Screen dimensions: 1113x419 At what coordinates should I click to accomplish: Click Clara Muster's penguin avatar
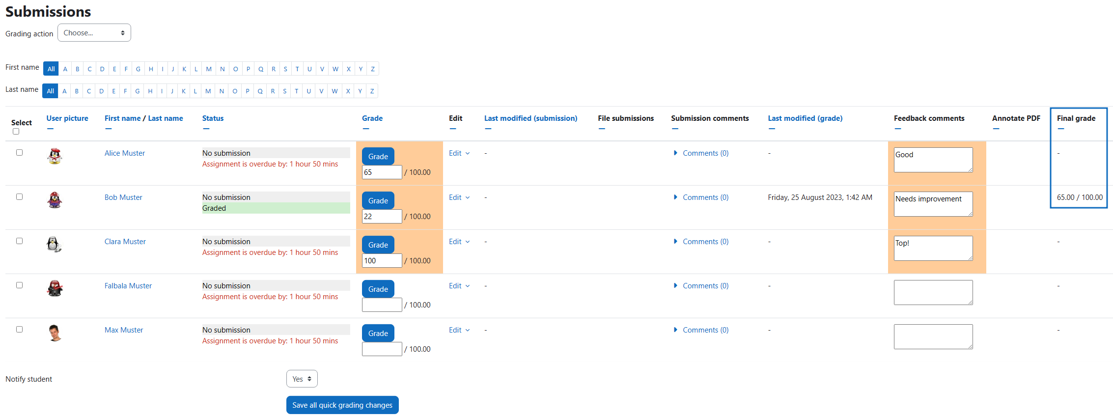click(55, 245)
